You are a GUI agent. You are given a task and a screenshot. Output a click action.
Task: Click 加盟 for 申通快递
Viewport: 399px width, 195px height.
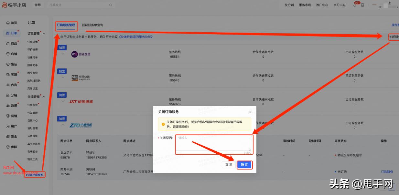coord(62,71)
